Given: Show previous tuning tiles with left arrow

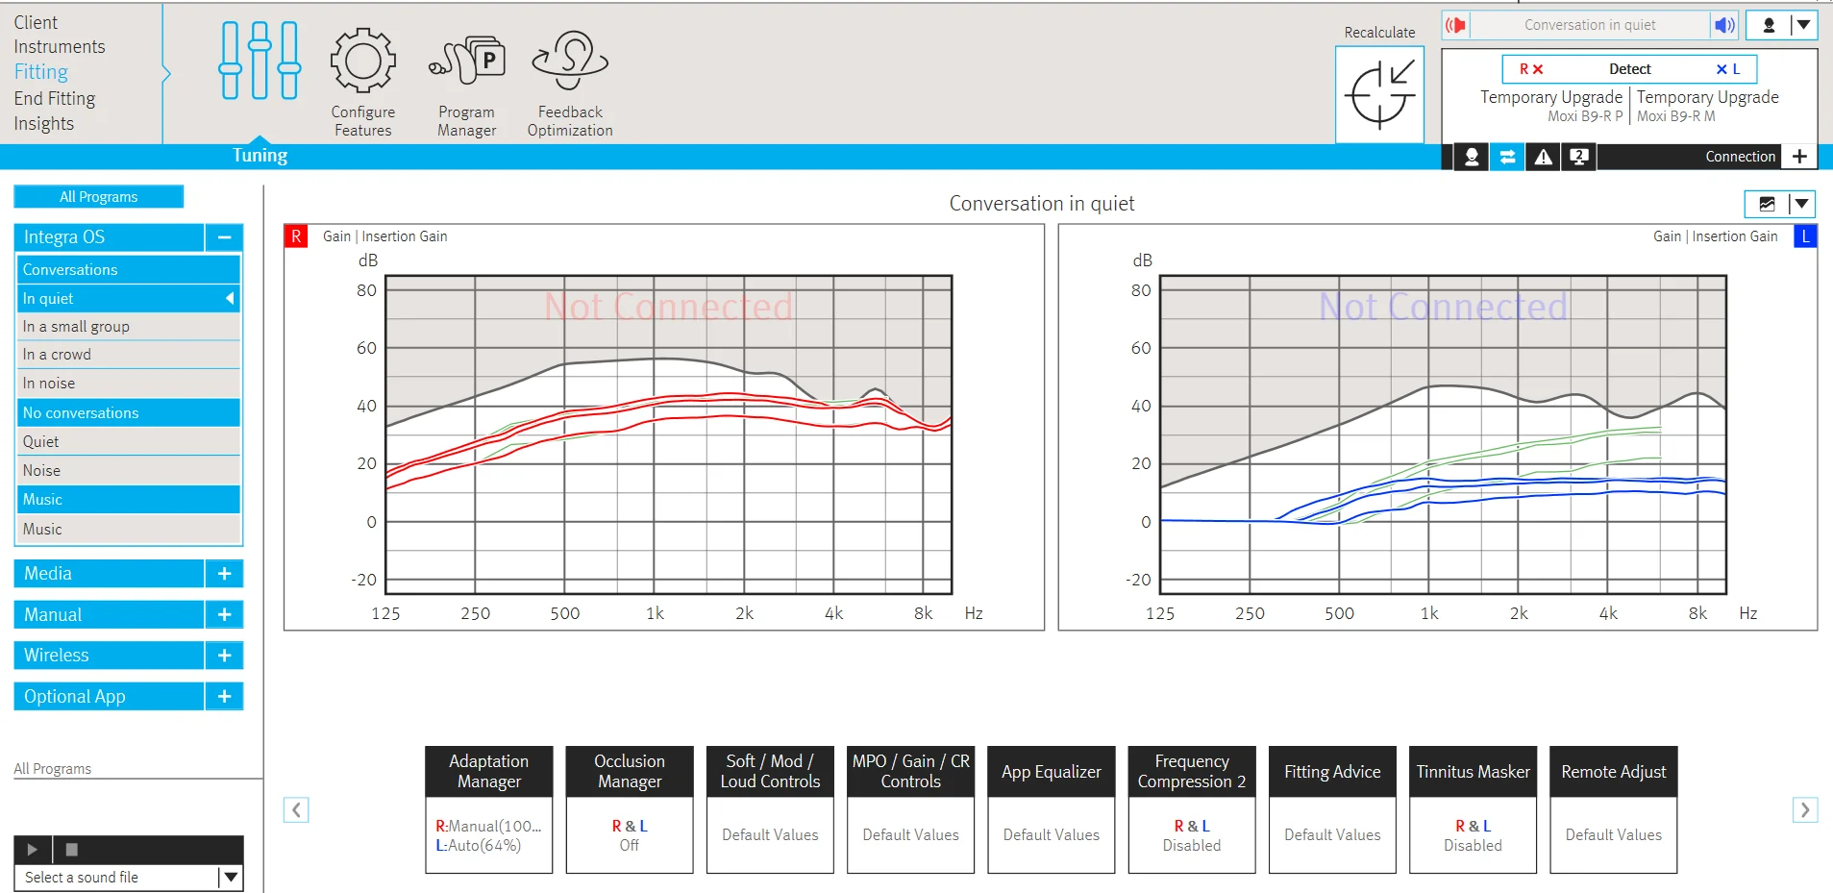Looking at the screenshot, I should point(296,810).
